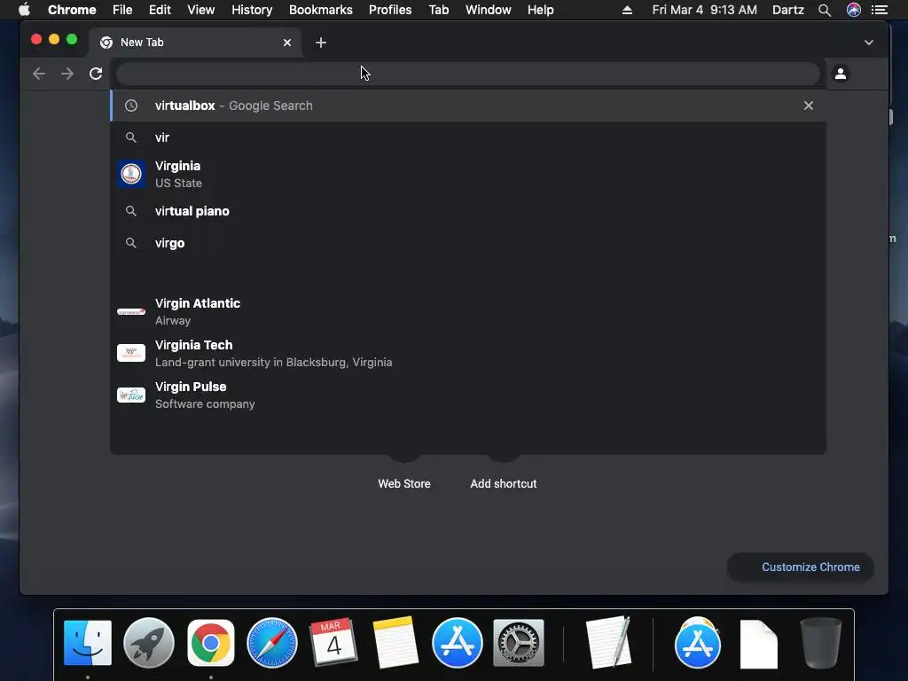Launch Safari from the Dock

272,643
